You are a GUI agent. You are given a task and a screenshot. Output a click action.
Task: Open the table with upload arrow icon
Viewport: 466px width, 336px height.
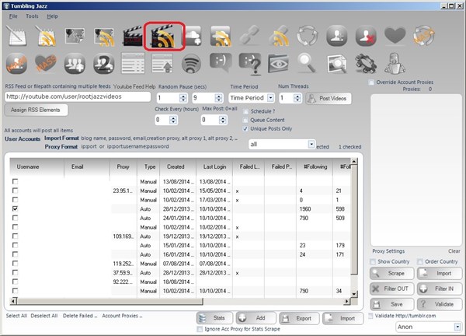click(162, 63)
